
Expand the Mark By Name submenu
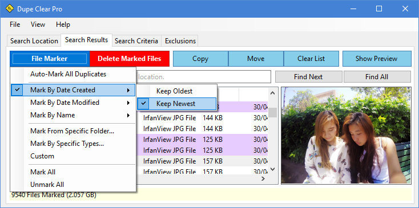coord(73,115)
